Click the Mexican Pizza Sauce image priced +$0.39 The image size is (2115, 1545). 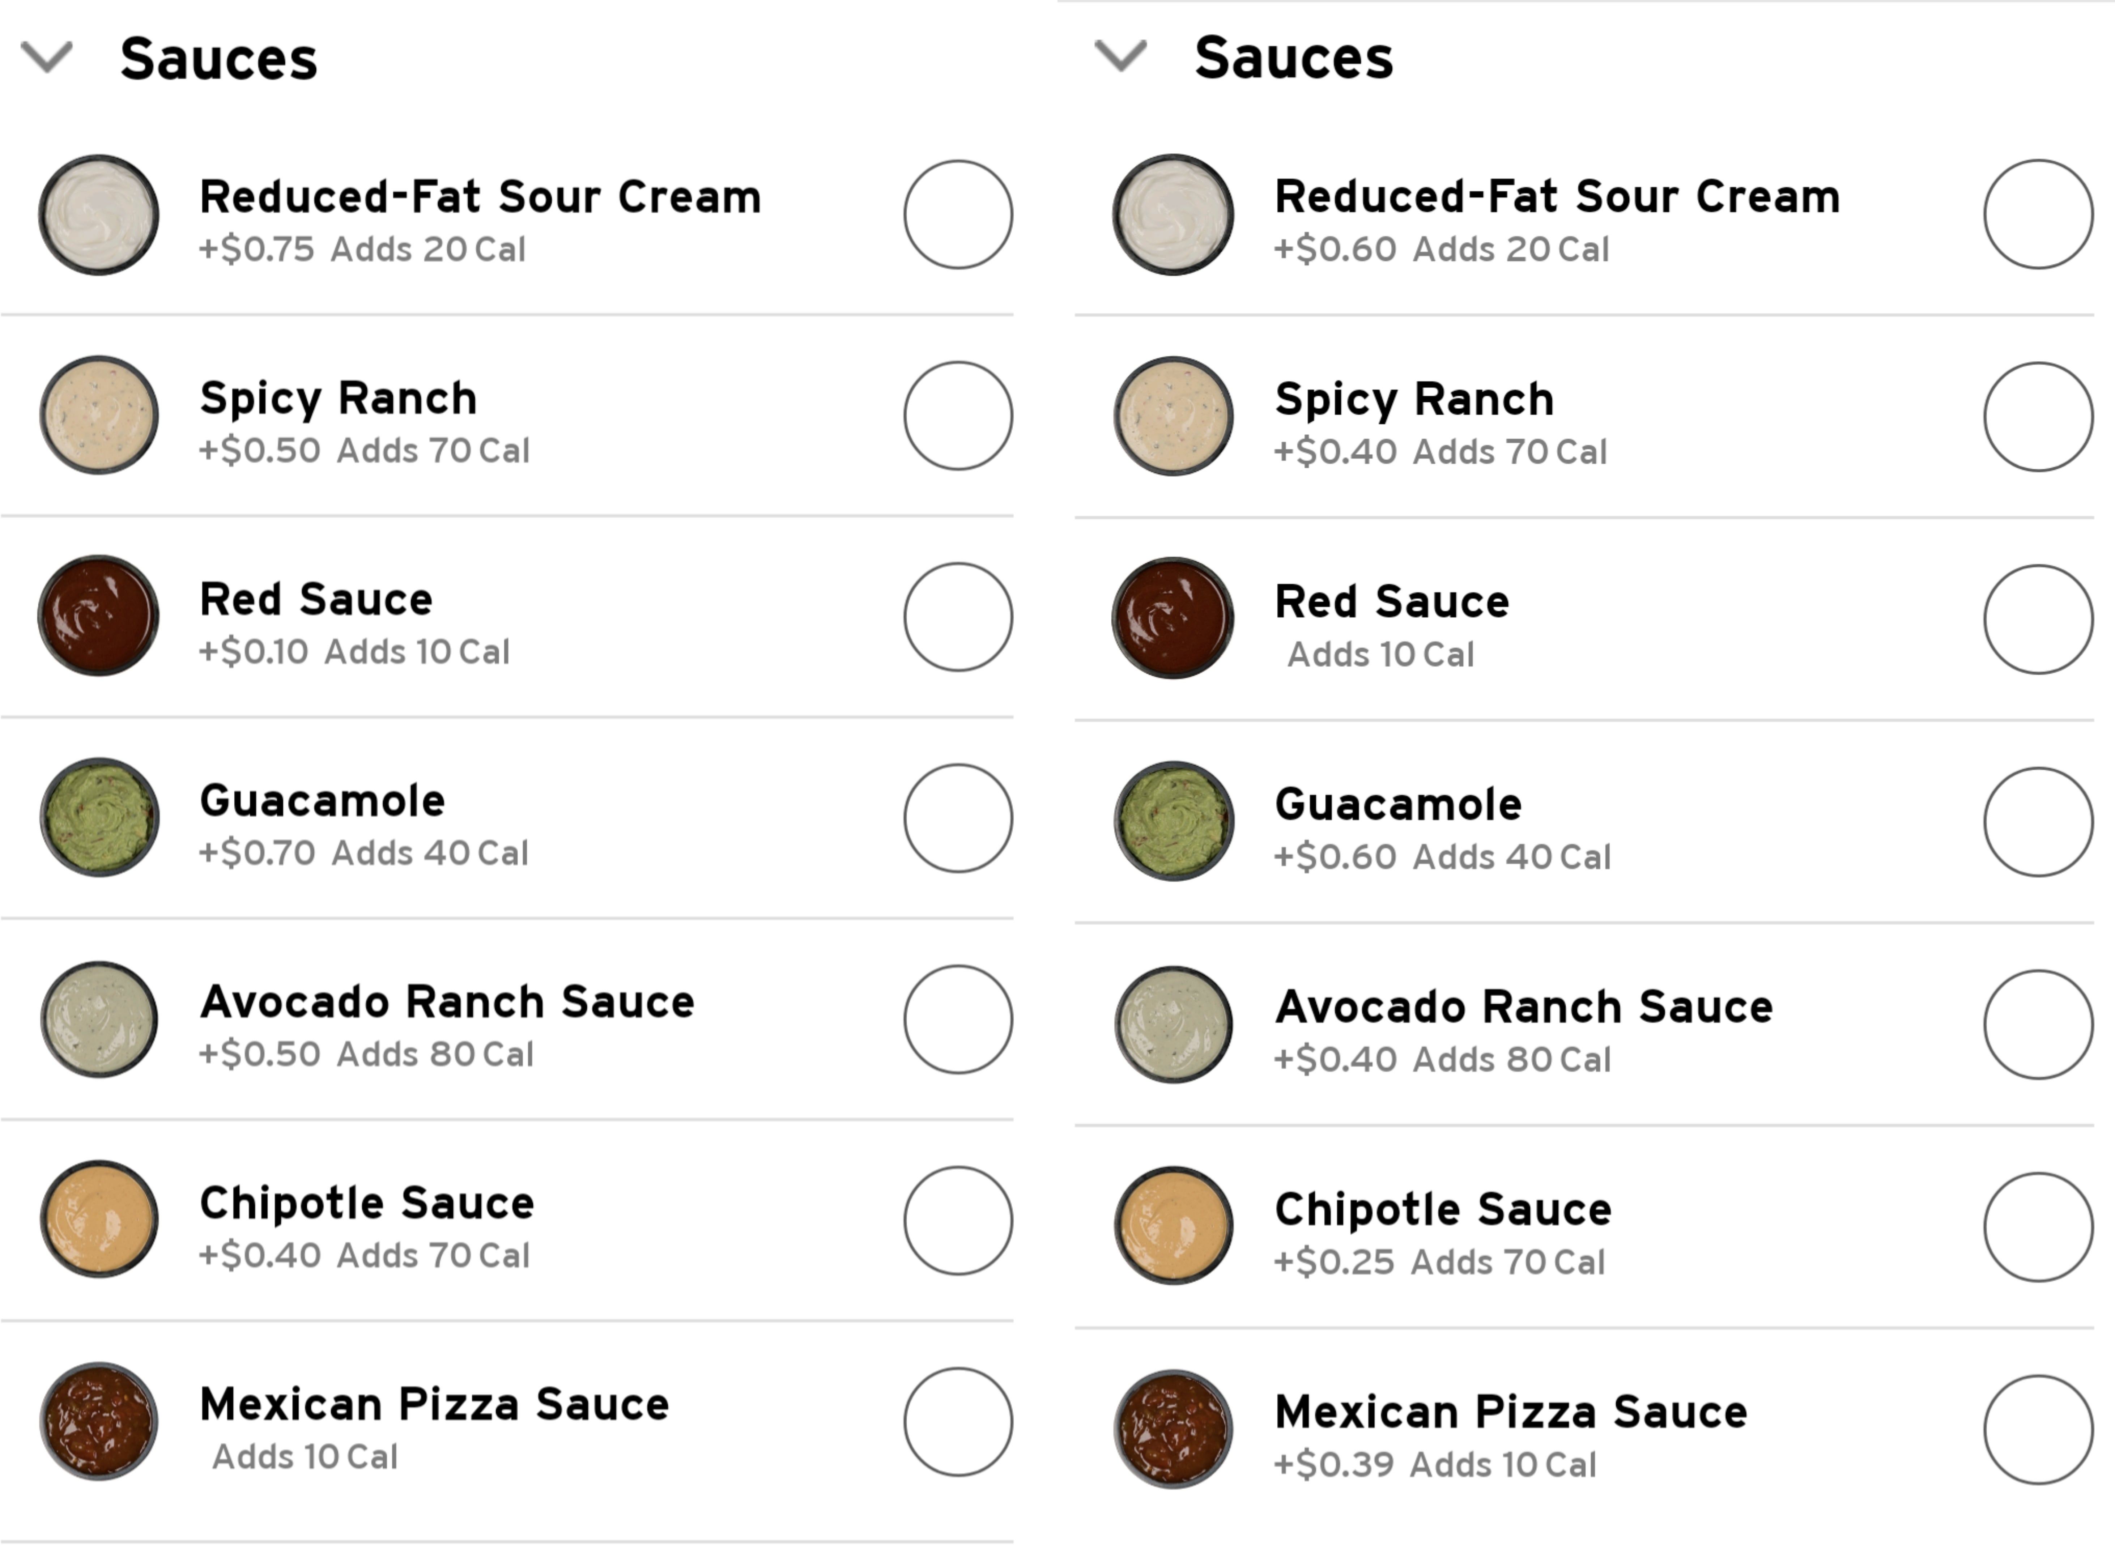click(1174, 1429)
